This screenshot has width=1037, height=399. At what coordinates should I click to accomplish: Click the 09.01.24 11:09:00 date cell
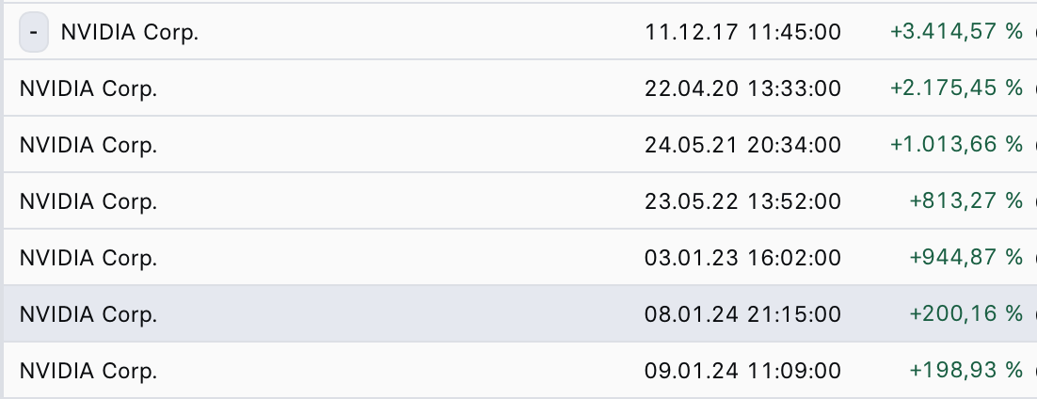pos(742,371)
